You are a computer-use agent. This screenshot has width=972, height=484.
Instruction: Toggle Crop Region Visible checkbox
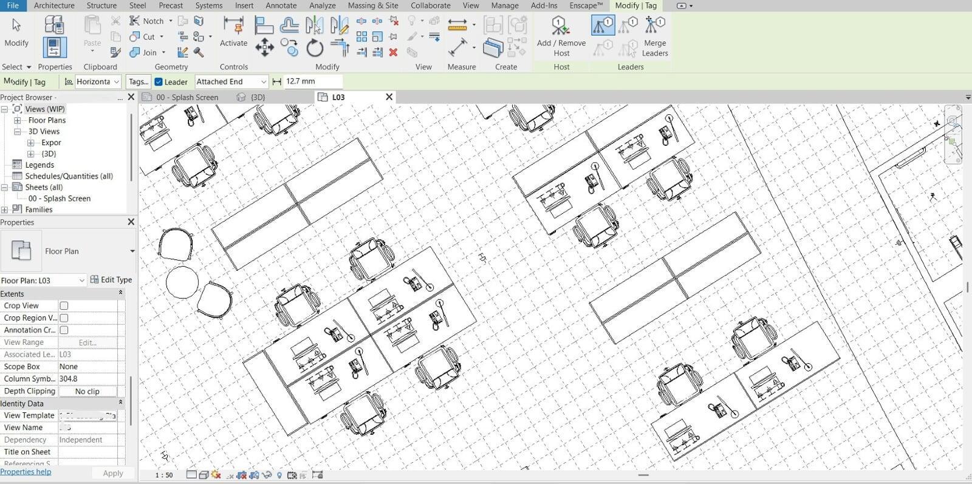(x=64, y=318)
